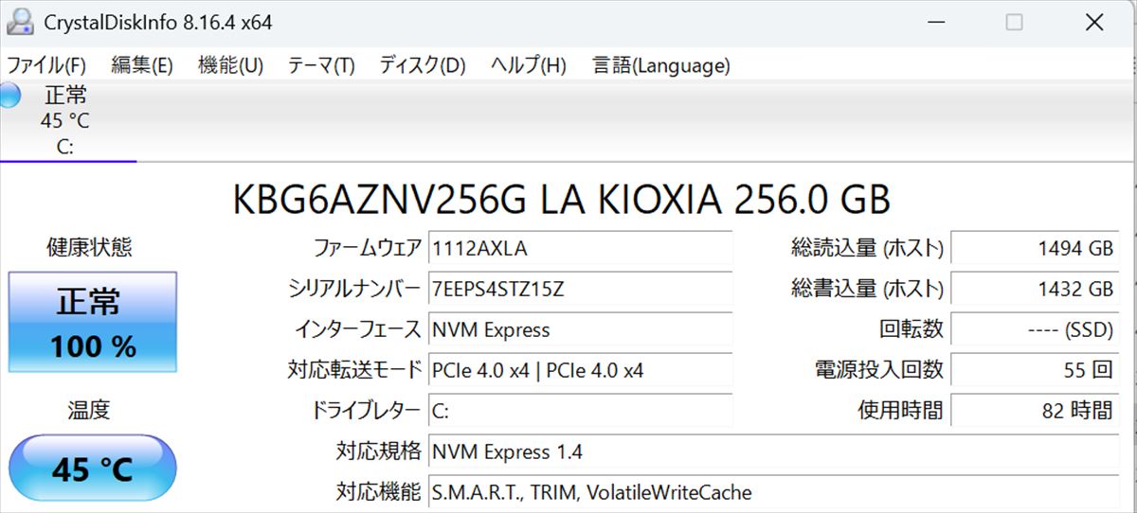
Task: Click the 総書込量 (ホスト) label
Action: click(867, 290)
